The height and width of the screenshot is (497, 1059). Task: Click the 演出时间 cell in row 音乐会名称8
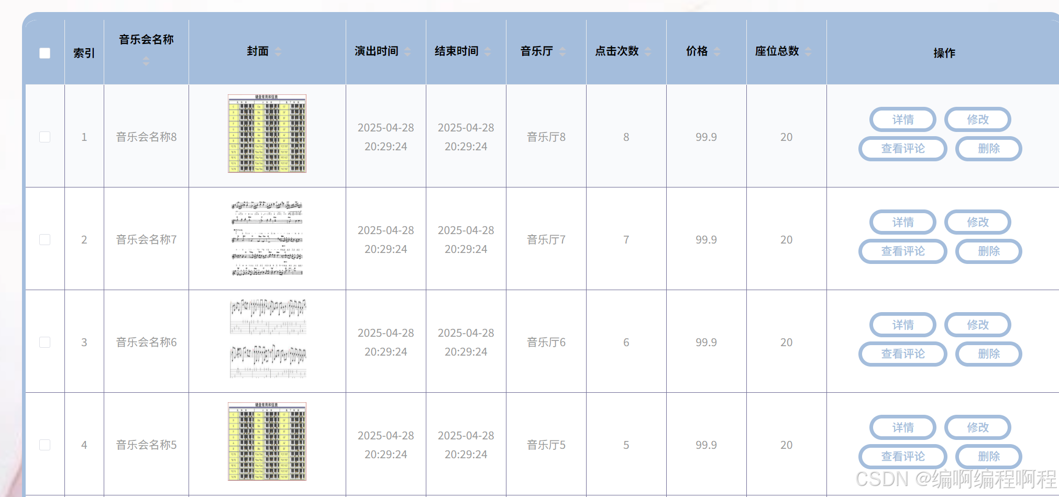pyautogui.click(x=386, y=137)
